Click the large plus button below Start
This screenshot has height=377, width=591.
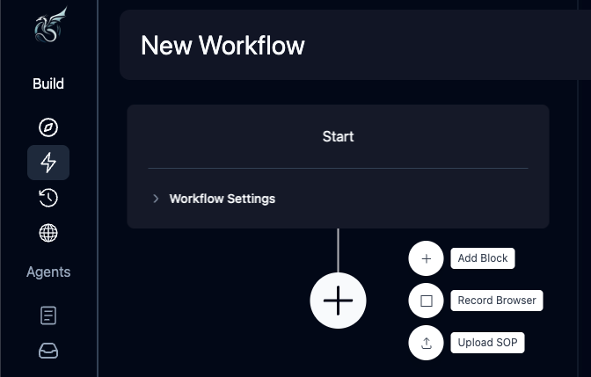tap(338, 301)
